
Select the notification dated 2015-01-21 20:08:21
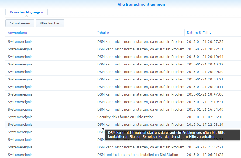[123, 79]
